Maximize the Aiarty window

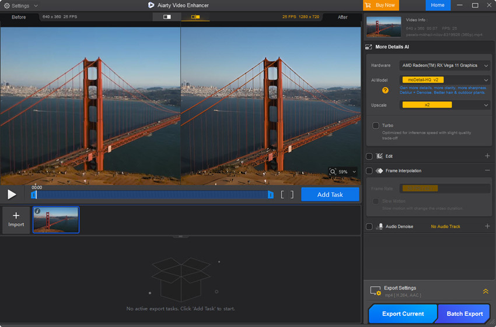tap(475, 5)
